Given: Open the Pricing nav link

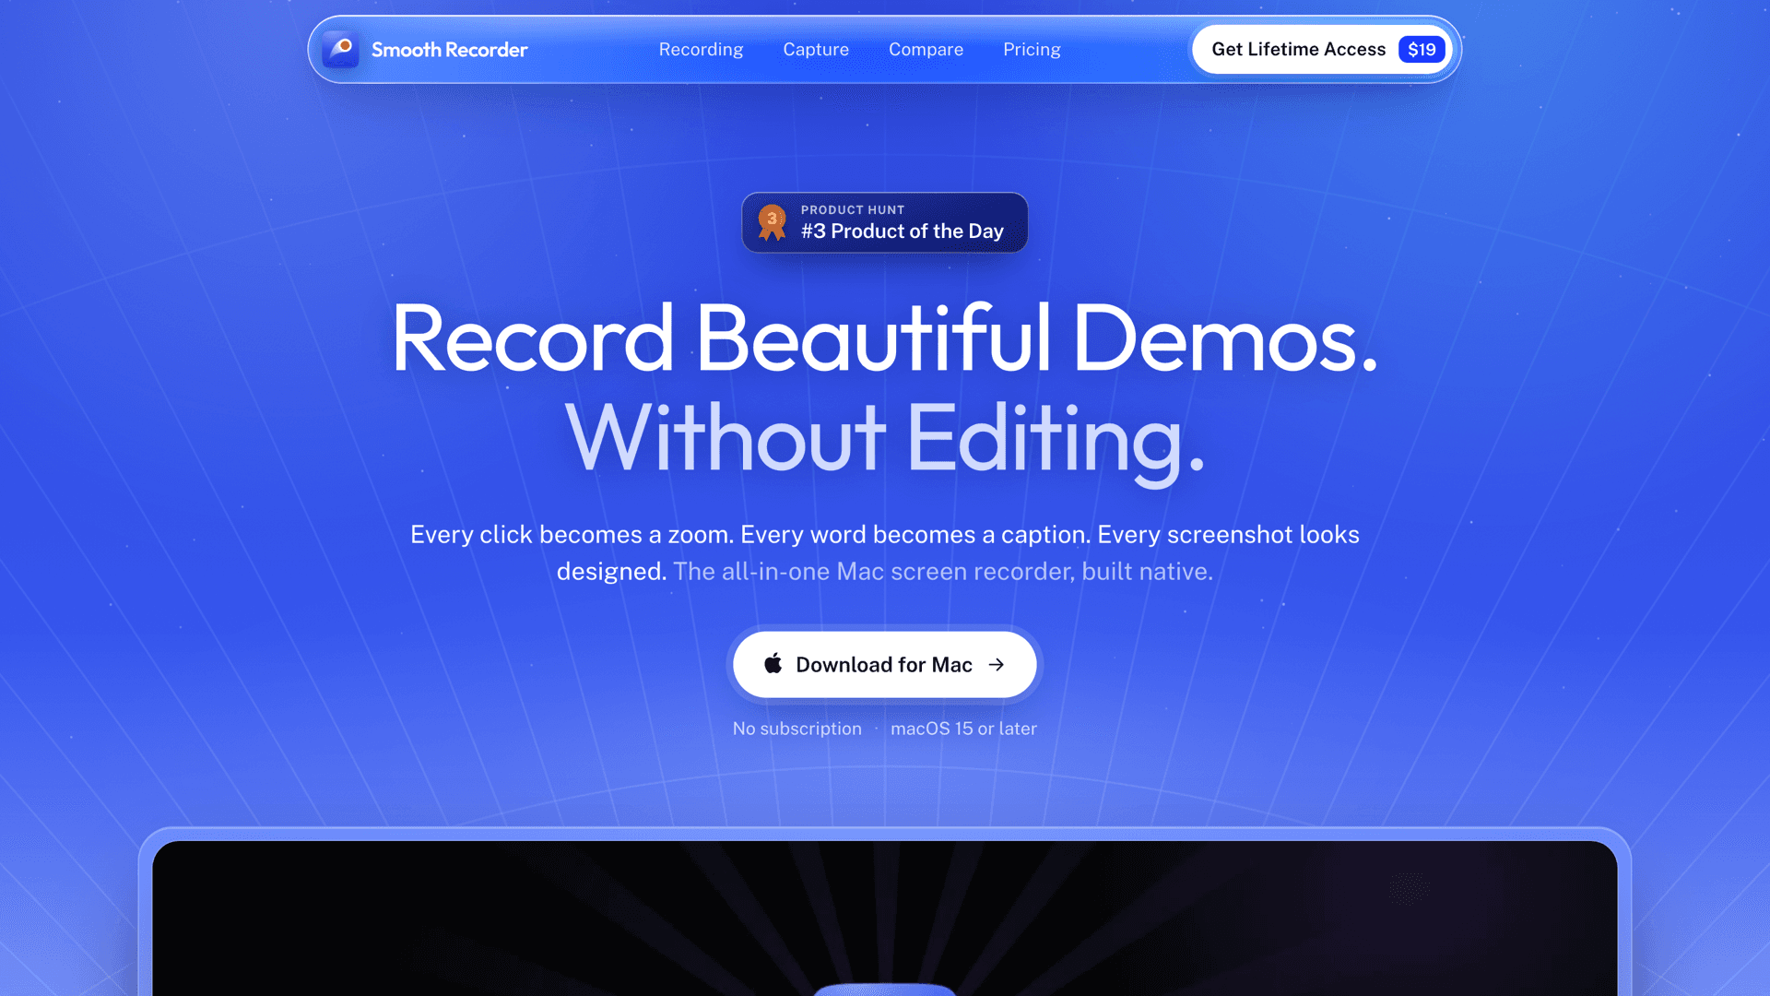Looking at the screenshot, I should click(1032, 50).
